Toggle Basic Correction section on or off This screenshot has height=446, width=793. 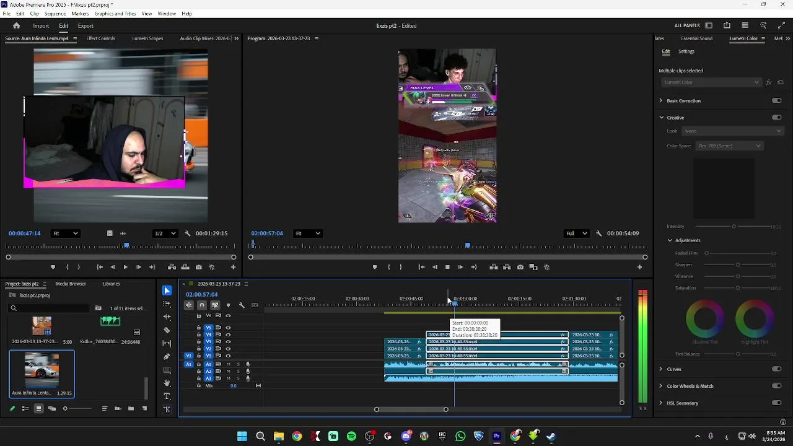click(776, 100)
